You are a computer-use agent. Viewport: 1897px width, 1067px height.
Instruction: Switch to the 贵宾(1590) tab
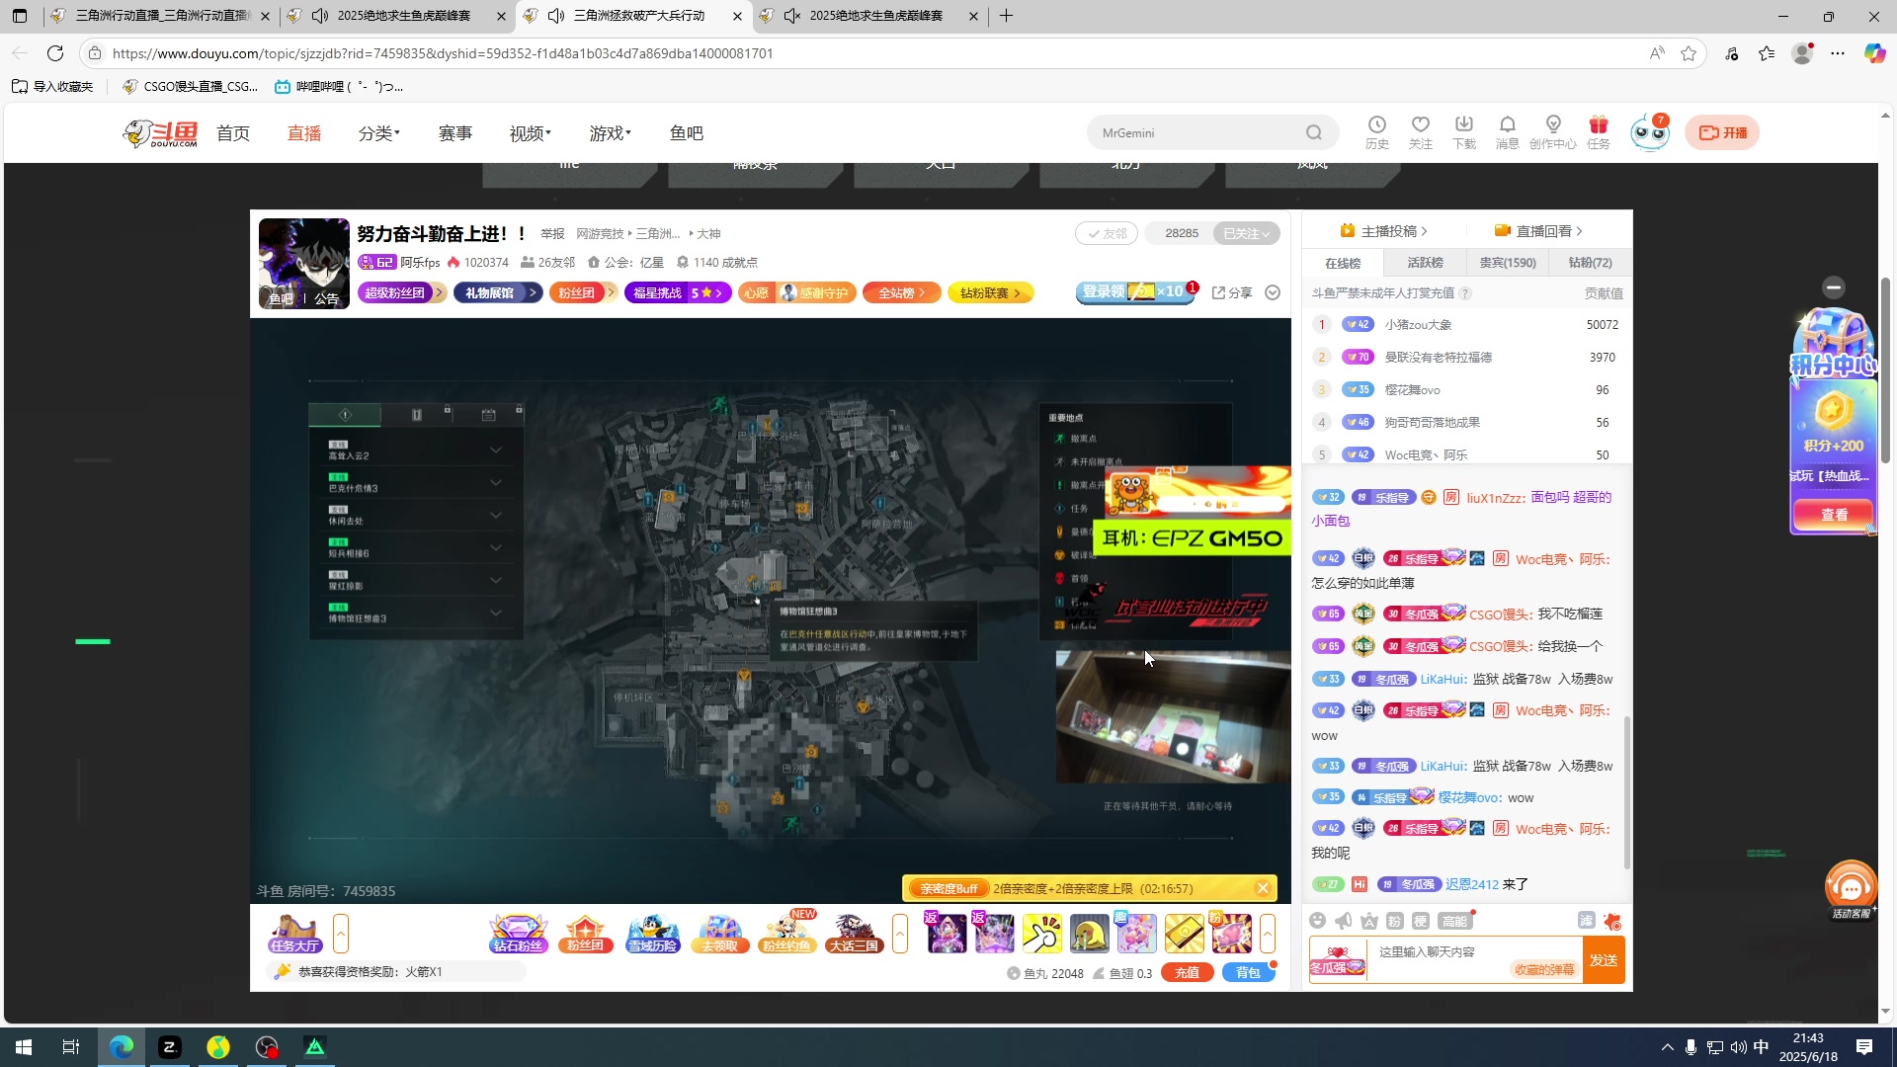click(x=1508, y=263)
